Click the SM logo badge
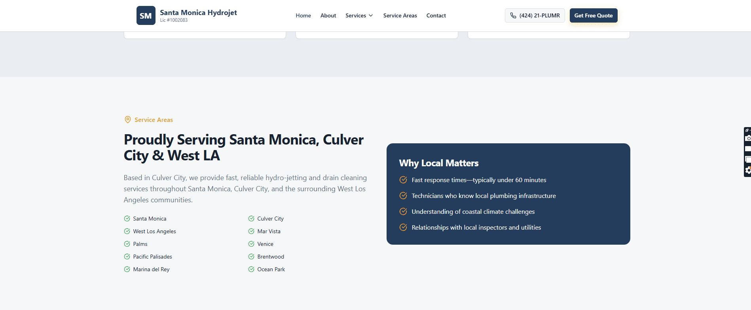The height and width of the screenshot is (310, 751). tap(146, 15)
